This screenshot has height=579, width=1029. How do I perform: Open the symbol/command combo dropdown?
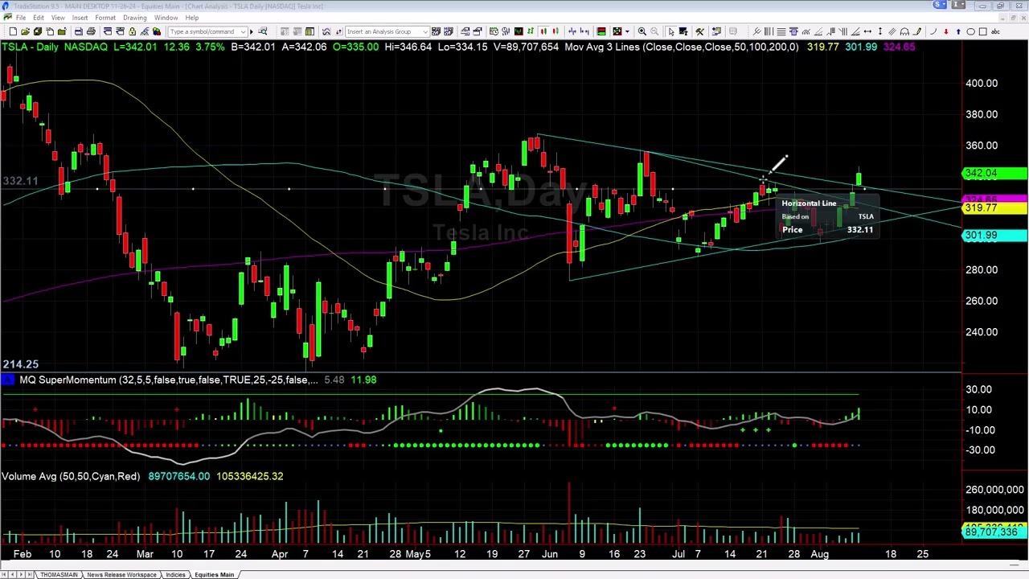coord(244,31)
